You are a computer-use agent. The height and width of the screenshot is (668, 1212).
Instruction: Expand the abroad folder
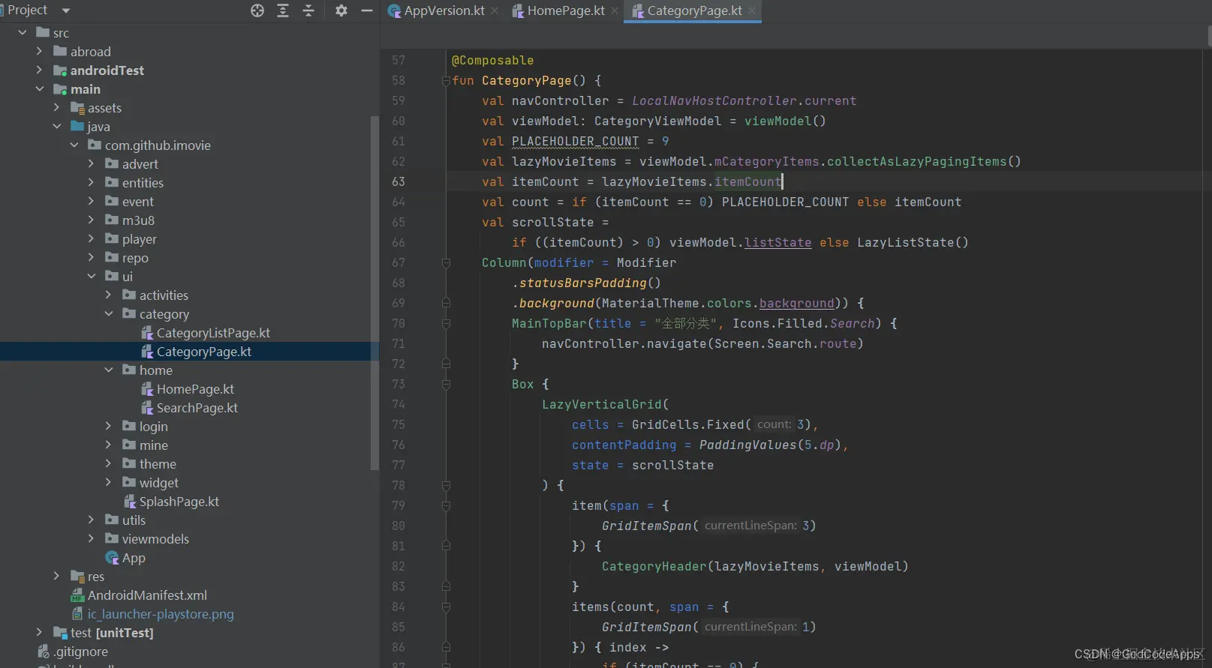[40, 51]
